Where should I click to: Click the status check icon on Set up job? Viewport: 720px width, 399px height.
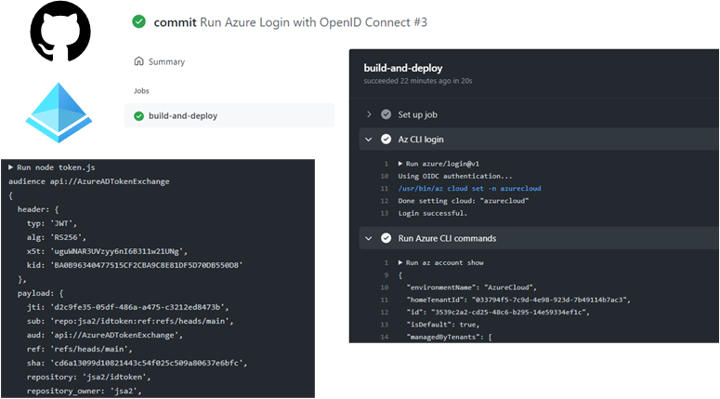pyautogui.click(x=386, y=114)
